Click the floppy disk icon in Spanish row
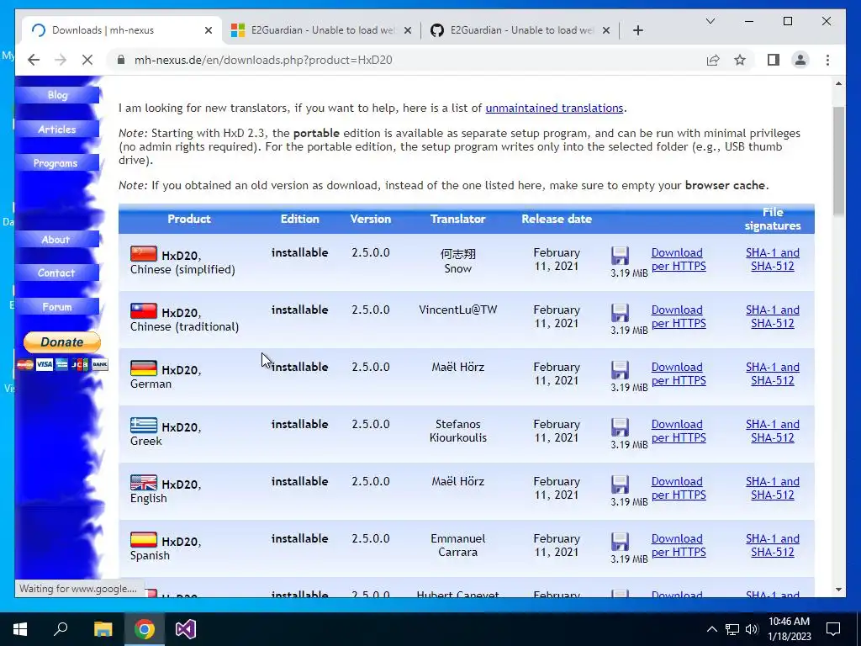This screenshot has height=646, width=861. [x=620, y=542]
